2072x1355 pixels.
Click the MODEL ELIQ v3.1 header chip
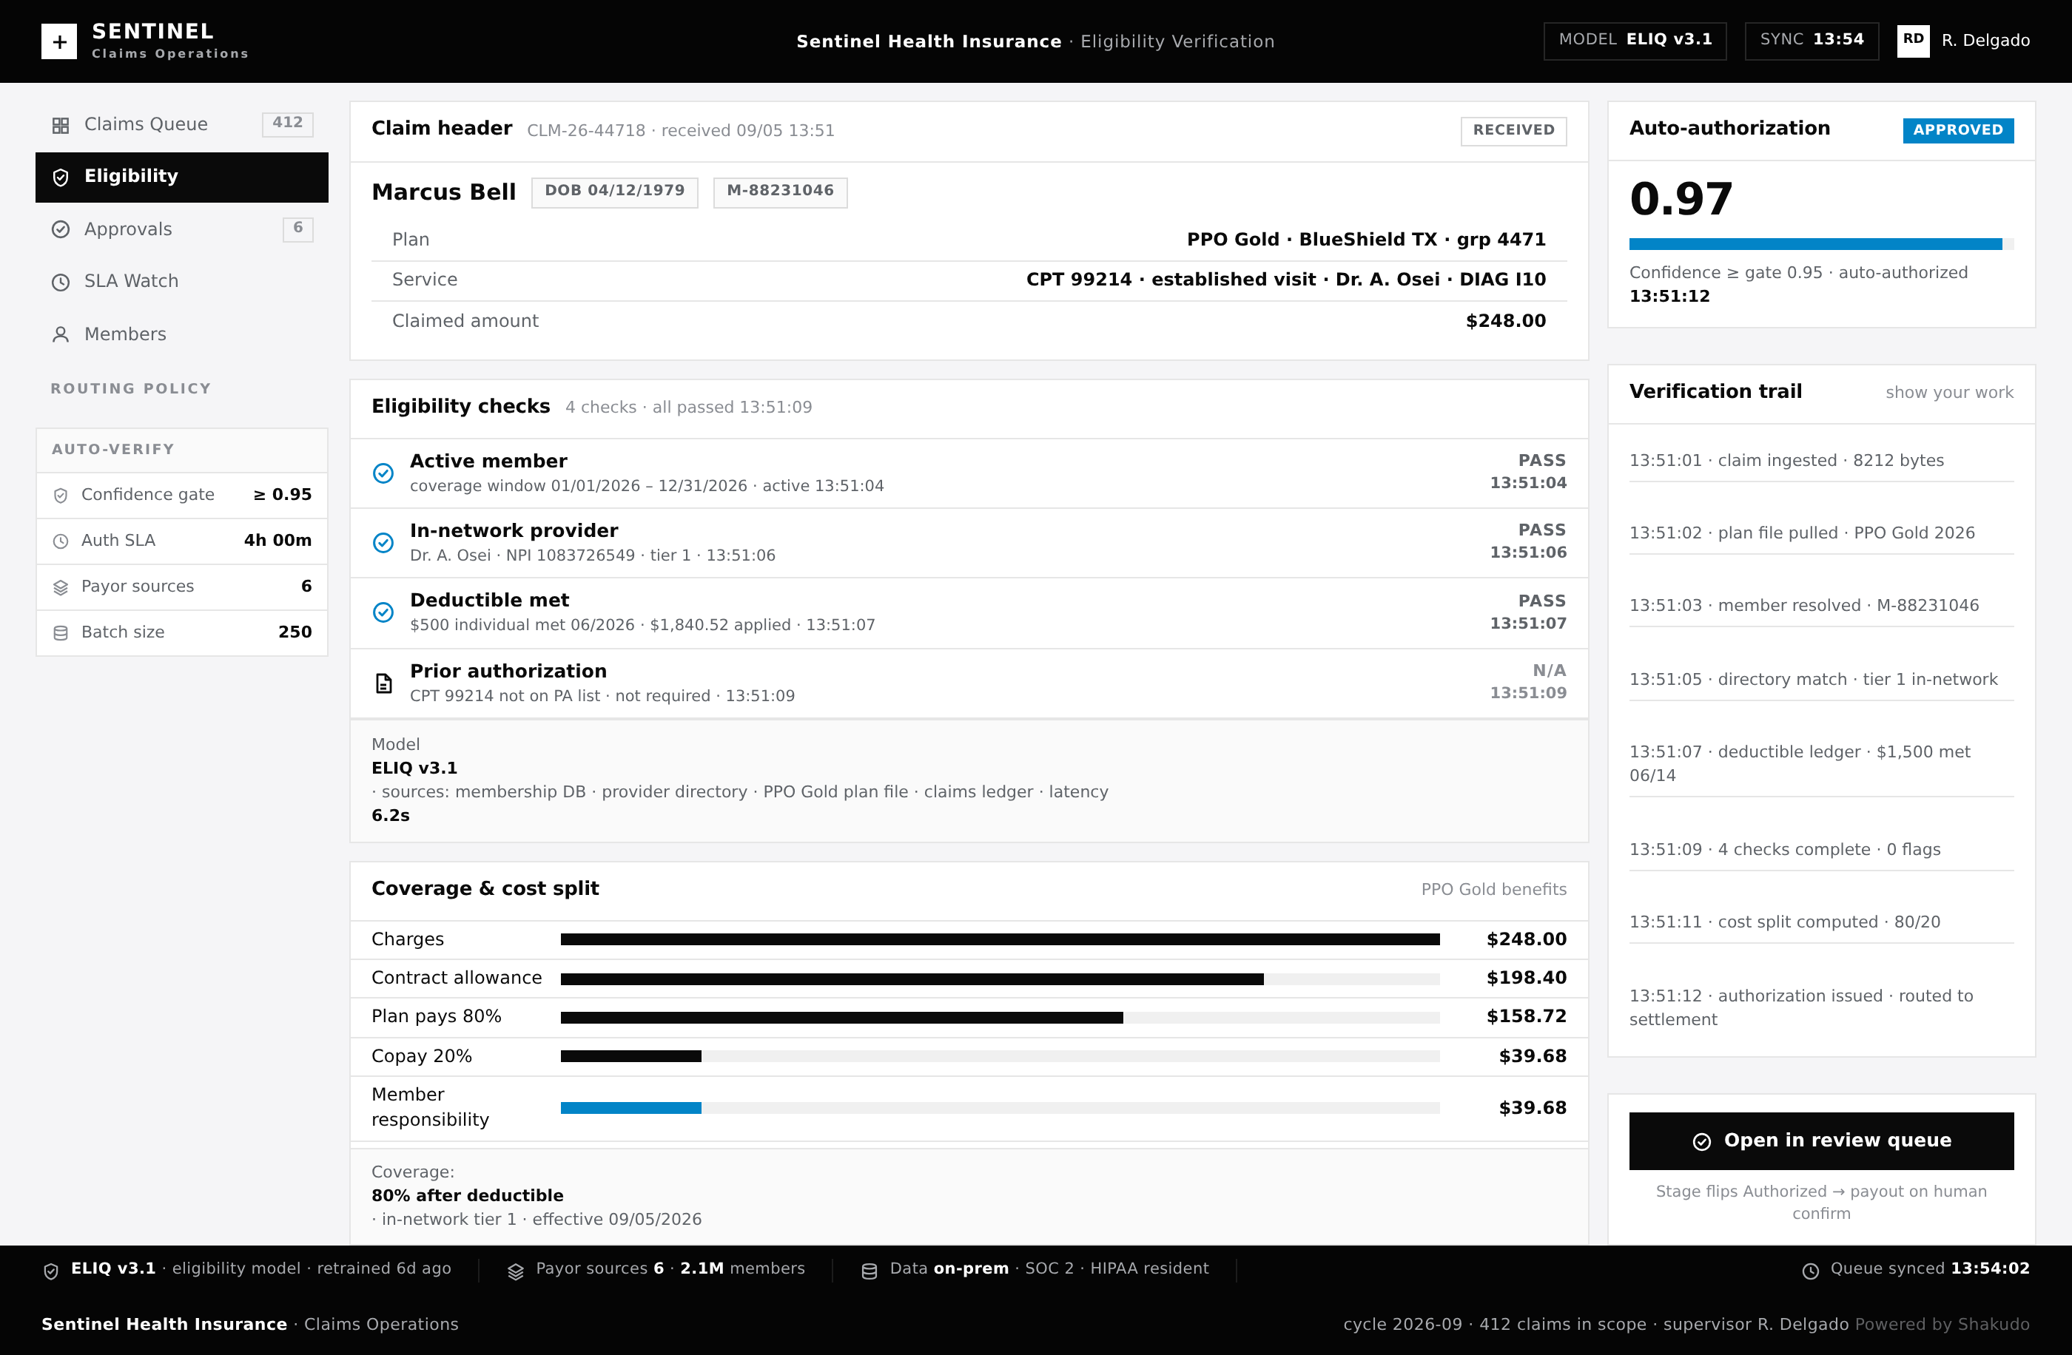pyautogui.click(x=1635, y=40)
